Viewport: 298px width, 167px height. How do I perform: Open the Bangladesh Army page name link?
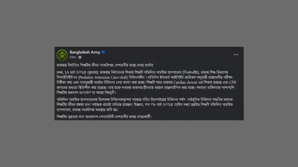[x=85, y=52]
